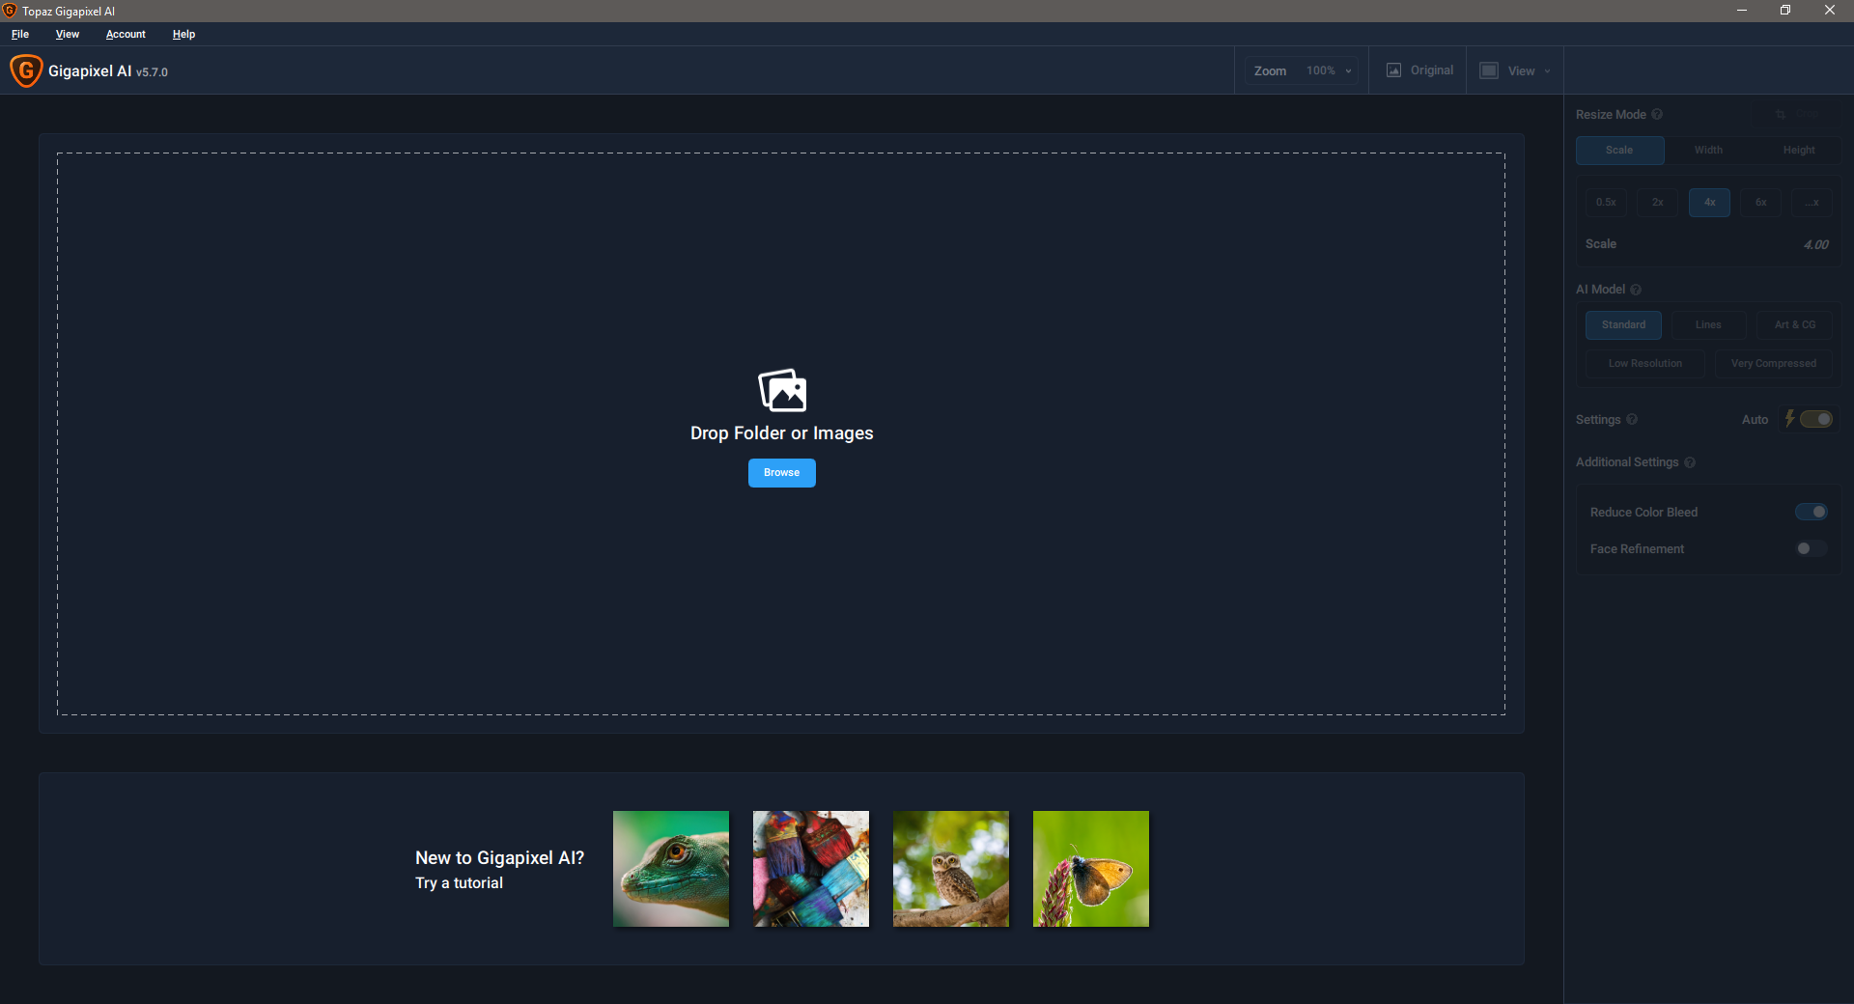Click the Scale value 4.00 field
This screenshot has height=1004, width=1854.
pyautogui.click(x=1815, y=244)
